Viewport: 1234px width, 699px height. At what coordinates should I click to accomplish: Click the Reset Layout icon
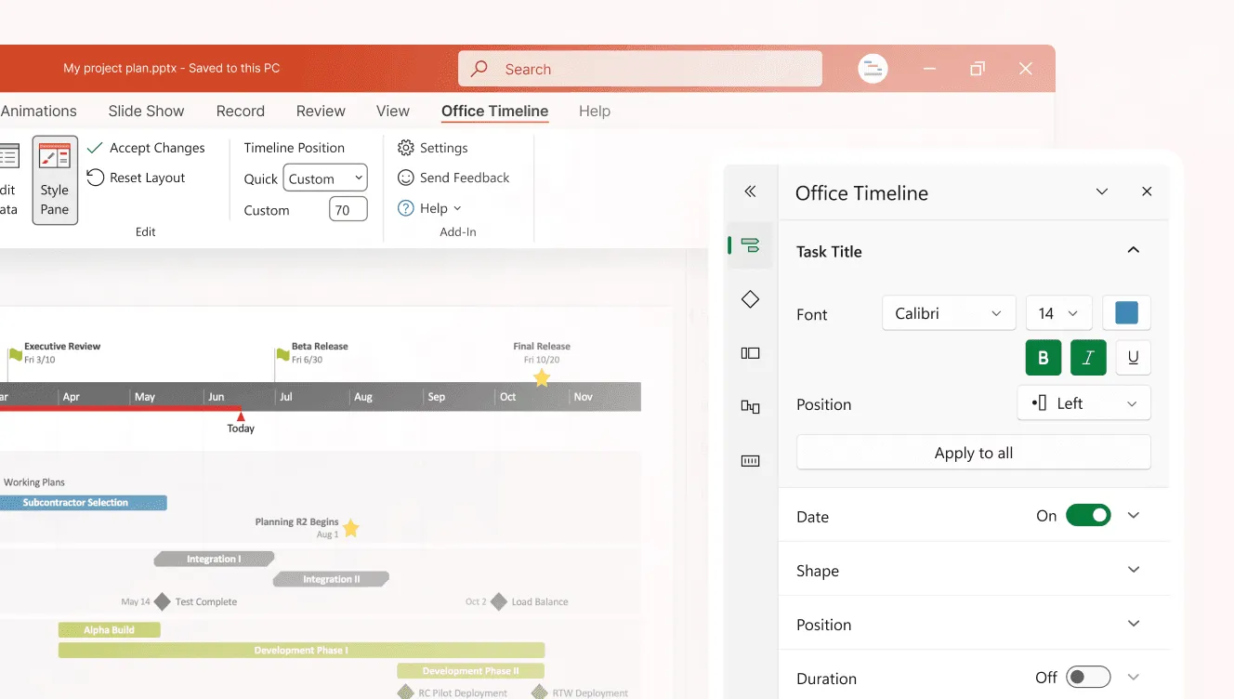tap(95, 178)
